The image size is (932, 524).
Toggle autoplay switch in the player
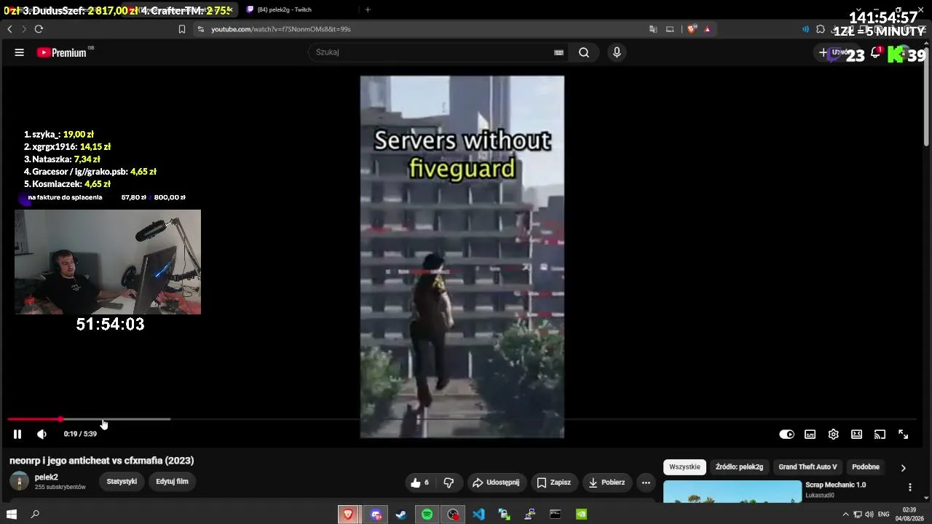pos(786,434)
